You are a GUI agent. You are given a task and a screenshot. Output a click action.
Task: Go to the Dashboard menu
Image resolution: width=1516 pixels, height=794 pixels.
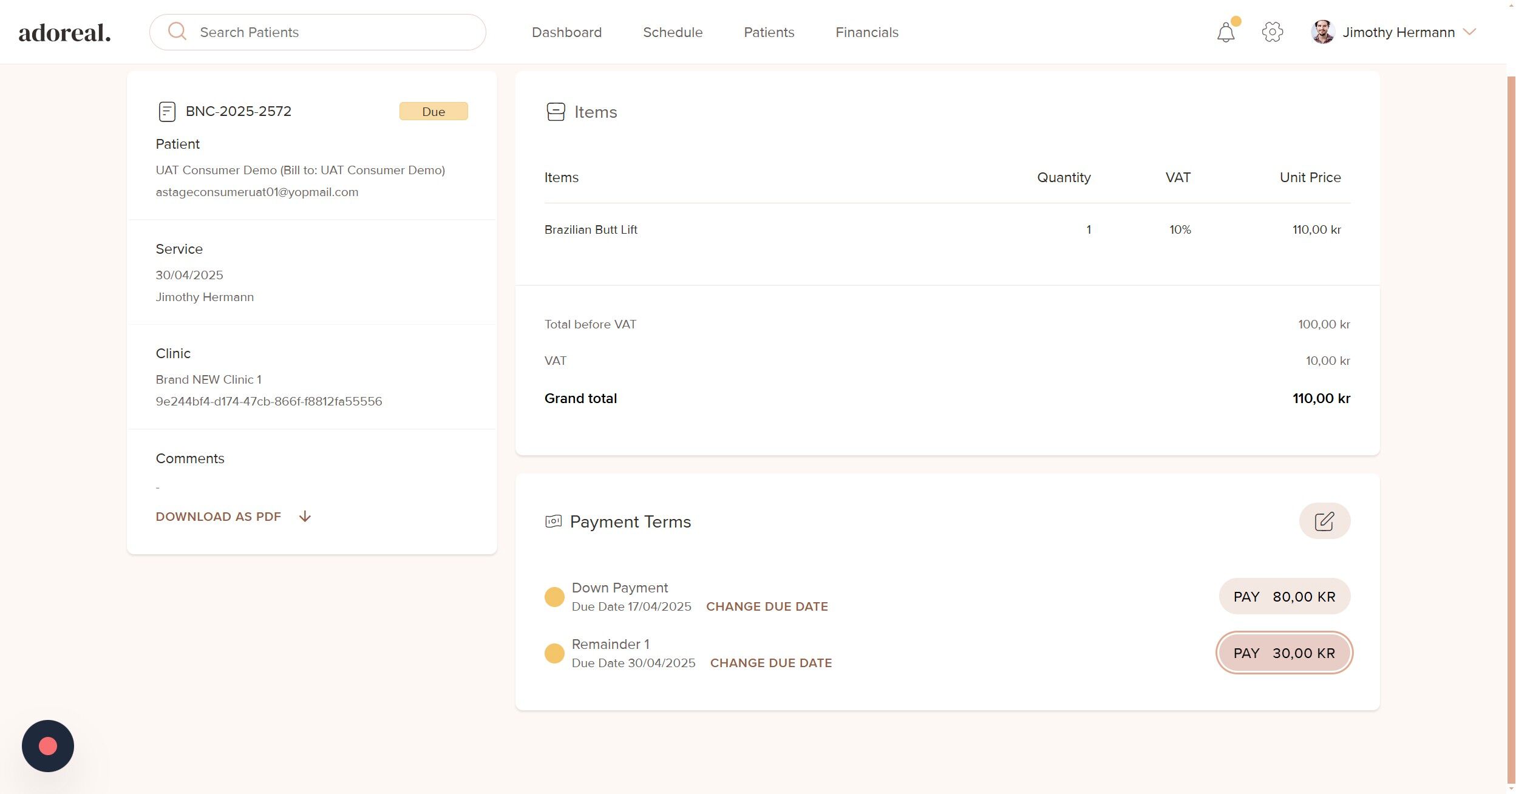click(566, 32)
